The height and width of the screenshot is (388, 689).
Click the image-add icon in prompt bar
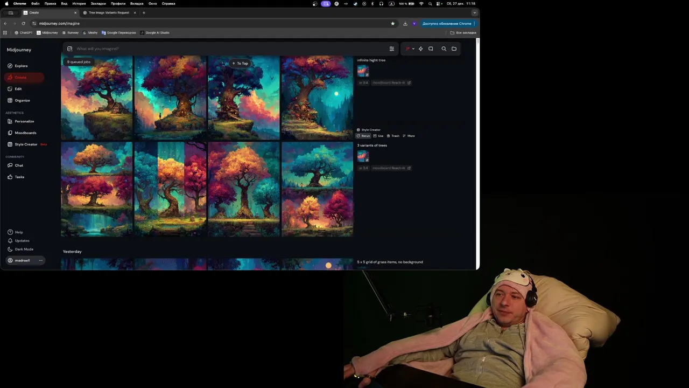pos(69,48)
